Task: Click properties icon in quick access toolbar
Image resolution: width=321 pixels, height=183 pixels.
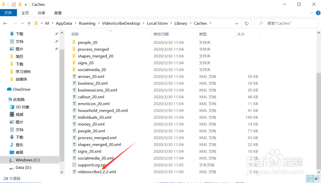Action: click(x=13, y=4)
